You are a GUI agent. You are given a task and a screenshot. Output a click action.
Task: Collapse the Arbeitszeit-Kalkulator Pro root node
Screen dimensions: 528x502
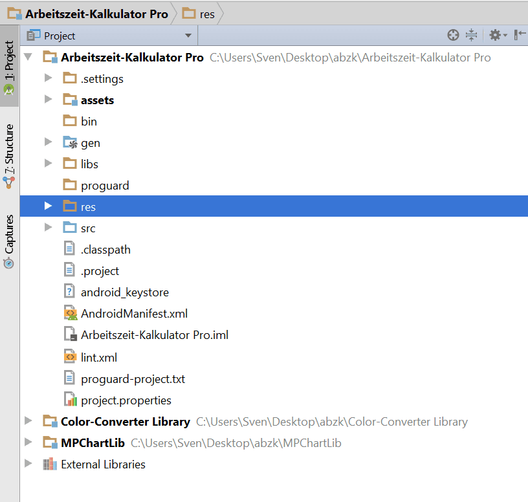pos(28,57)
